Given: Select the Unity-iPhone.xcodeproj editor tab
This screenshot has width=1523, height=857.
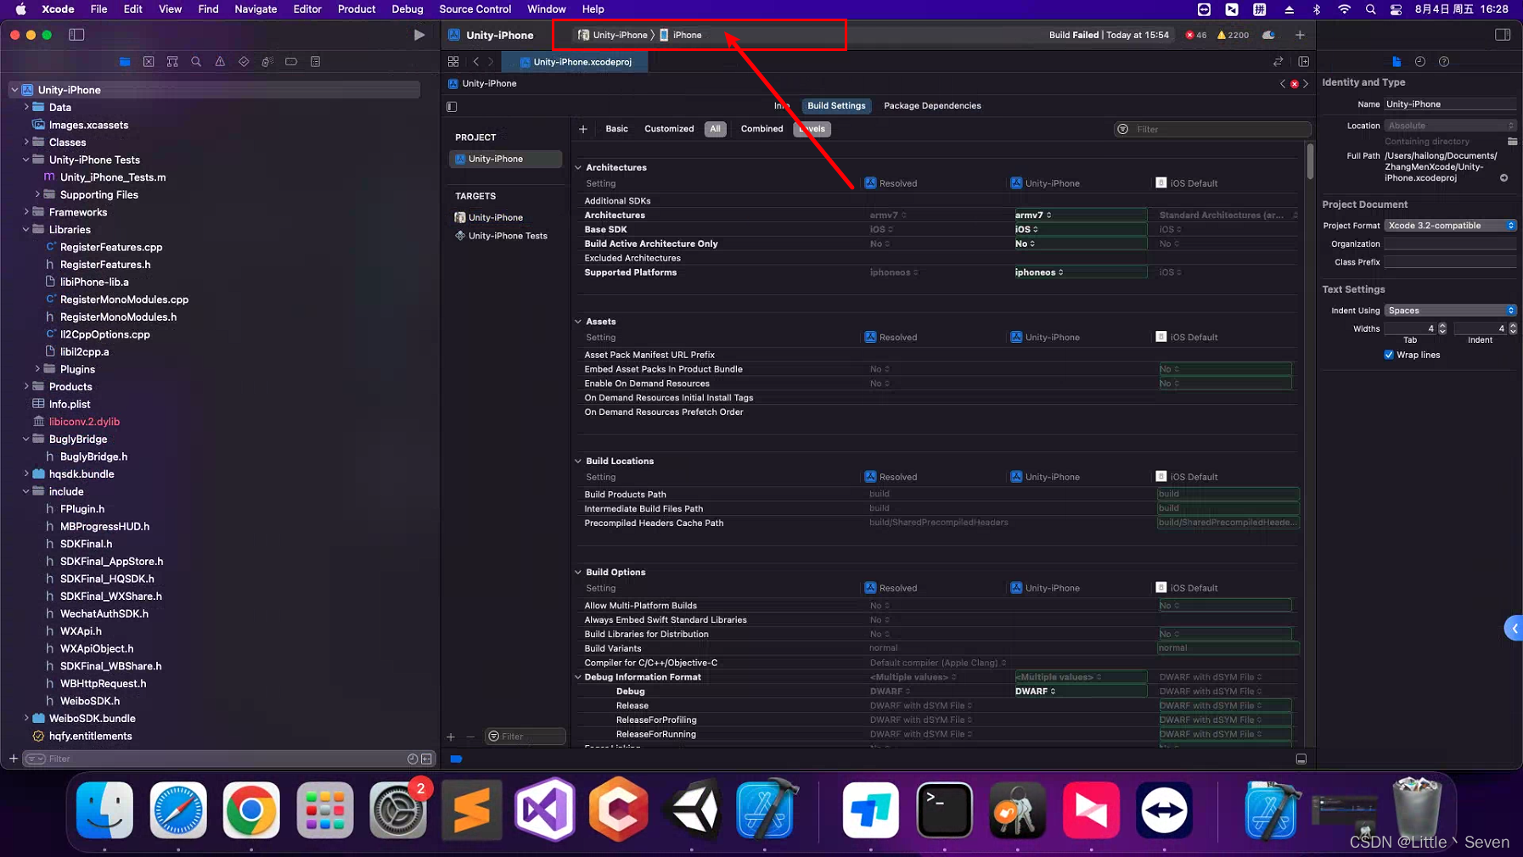Looking at the screenshot, I should [x=575, y=62].
